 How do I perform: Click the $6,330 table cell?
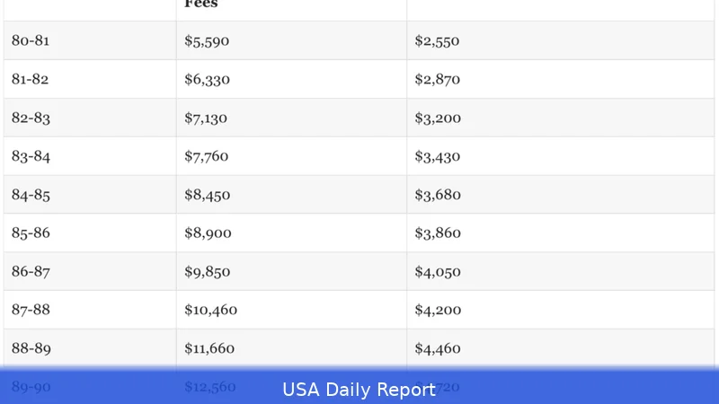(207, 79)
